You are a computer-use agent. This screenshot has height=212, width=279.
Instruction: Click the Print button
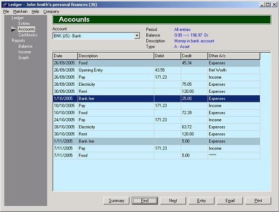click(x=258, y=201)
